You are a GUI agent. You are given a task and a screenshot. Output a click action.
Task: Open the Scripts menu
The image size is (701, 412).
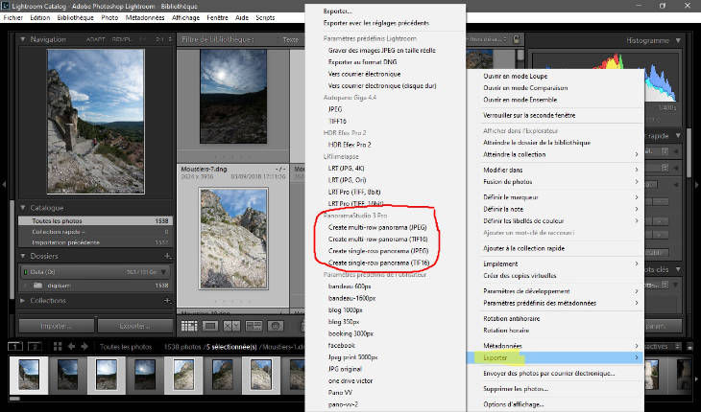pyautogui.click(x=265, y=18)
